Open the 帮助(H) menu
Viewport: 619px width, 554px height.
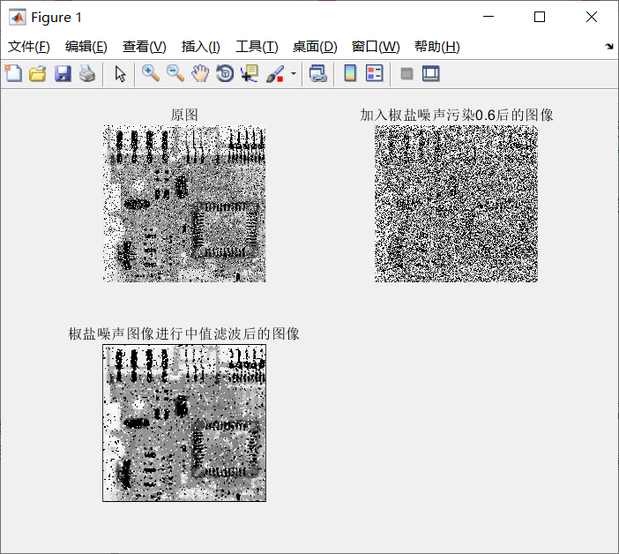coord(437,47)
